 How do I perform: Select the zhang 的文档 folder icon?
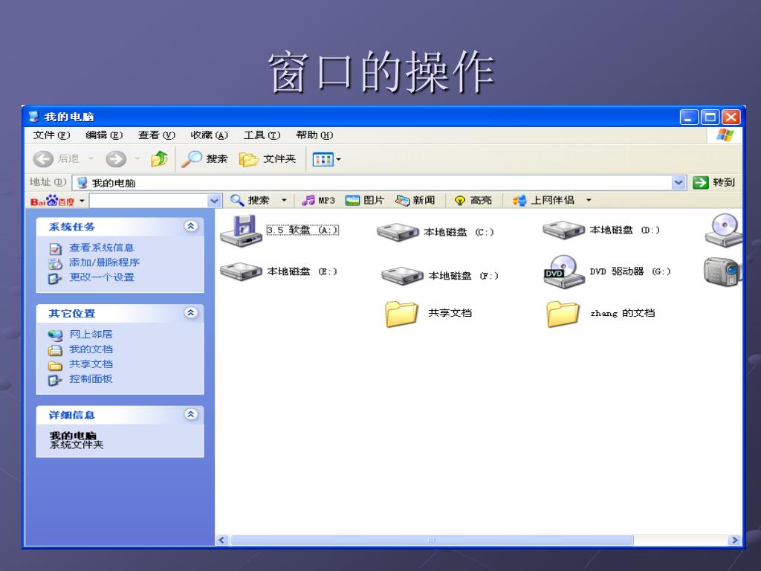coord(563,314)
